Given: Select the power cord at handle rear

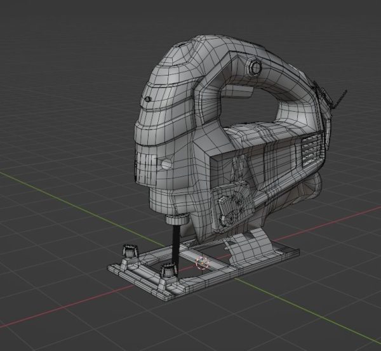Looking at the screenshot, I should [x=340, y=98].
